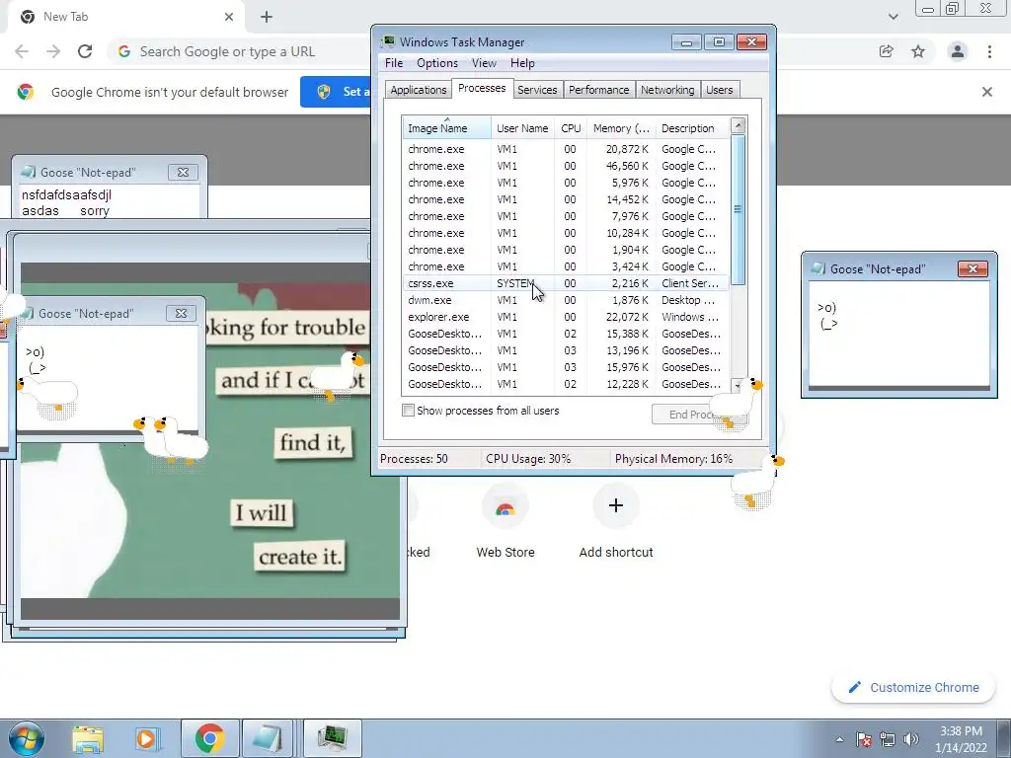The width and height of the screenshot is (1011, 758).
Task: Click the Chrome taskbar icon
Action: (x=209, y=738)
